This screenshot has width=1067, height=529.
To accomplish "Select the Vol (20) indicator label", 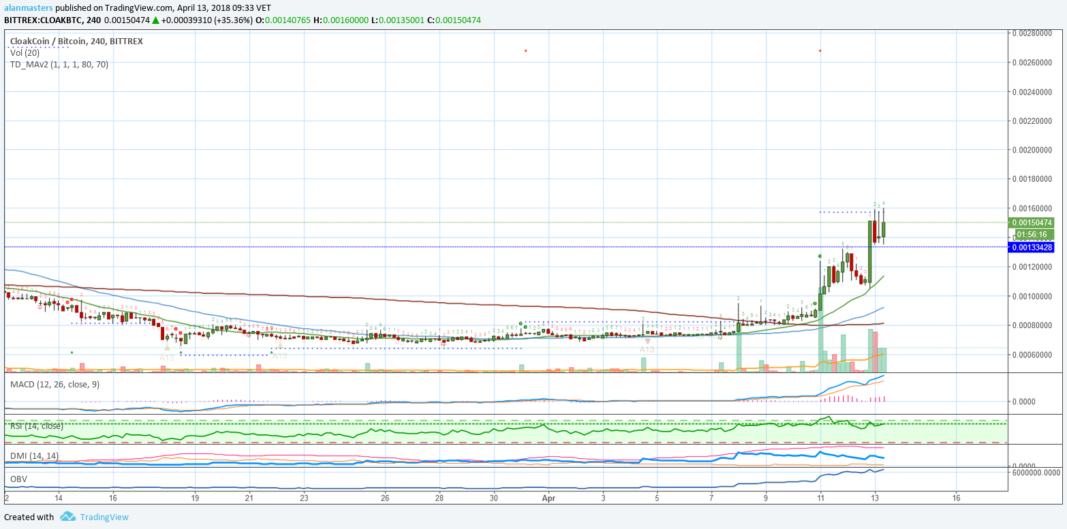I will [25, 52].
